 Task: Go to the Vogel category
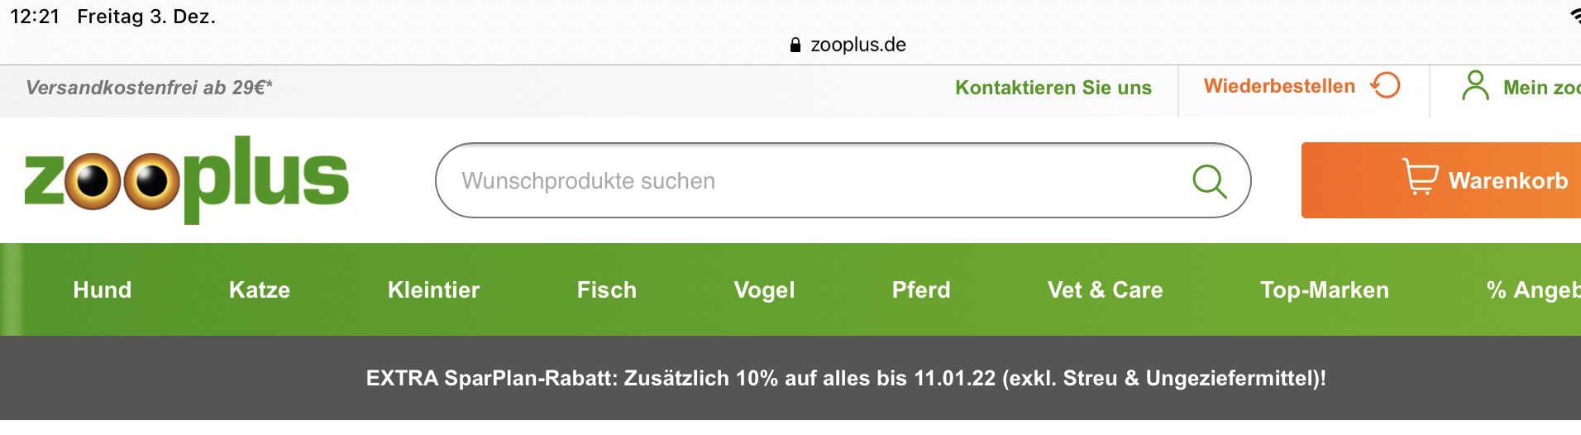[764, 290]
